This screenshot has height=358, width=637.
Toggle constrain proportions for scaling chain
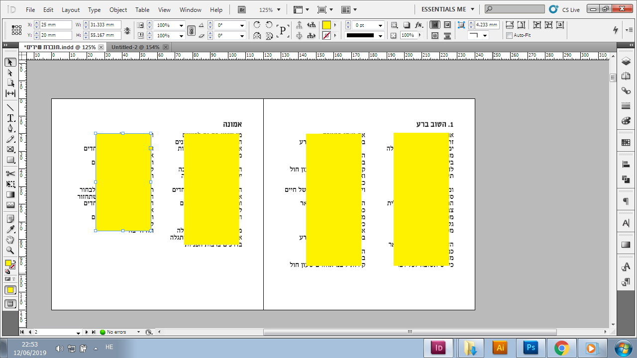191,30
